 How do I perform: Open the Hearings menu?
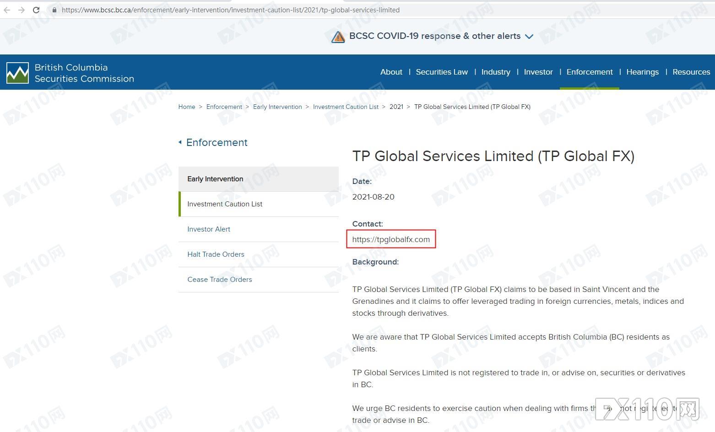pyautogui.click(x=643, y=72)
